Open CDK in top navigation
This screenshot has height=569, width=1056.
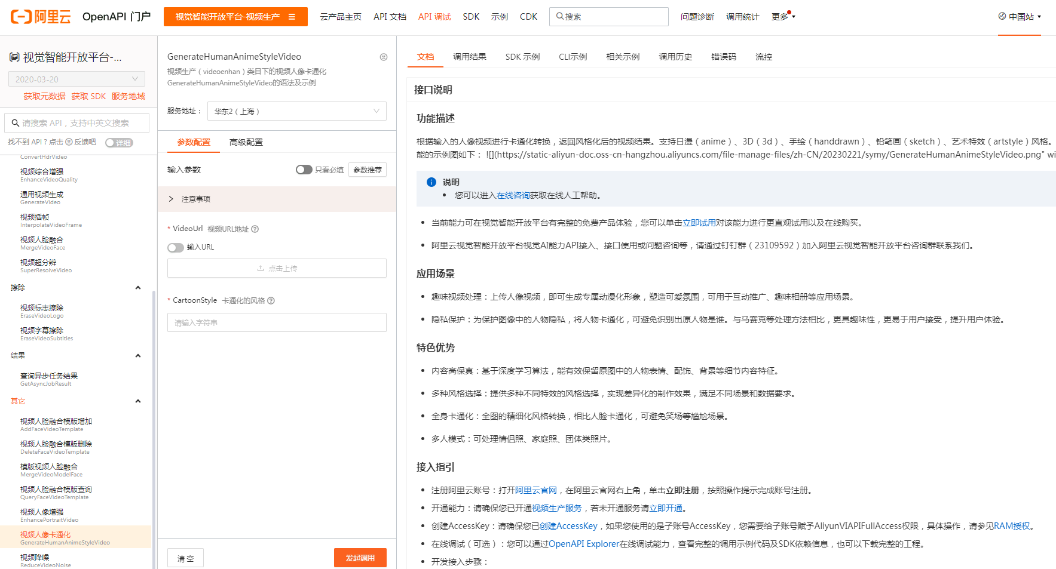tap(528, 17)
